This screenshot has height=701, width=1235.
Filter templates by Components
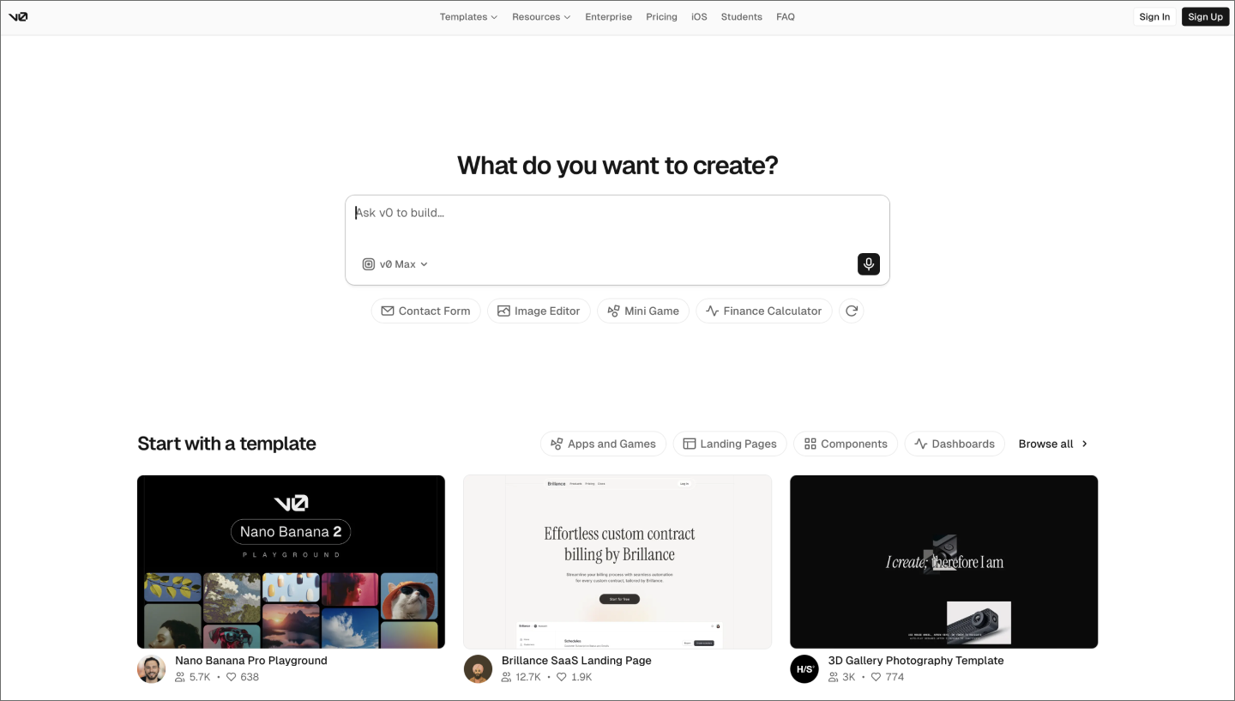point(846,444)
